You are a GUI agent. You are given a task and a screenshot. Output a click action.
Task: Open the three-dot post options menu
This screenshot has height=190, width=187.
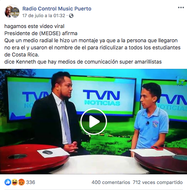coord(181,7)
